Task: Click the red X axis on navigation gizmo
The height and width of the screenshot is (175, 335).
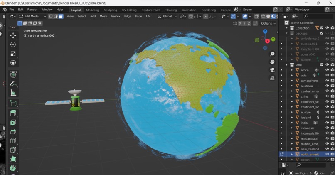Action: coord(268,41)
